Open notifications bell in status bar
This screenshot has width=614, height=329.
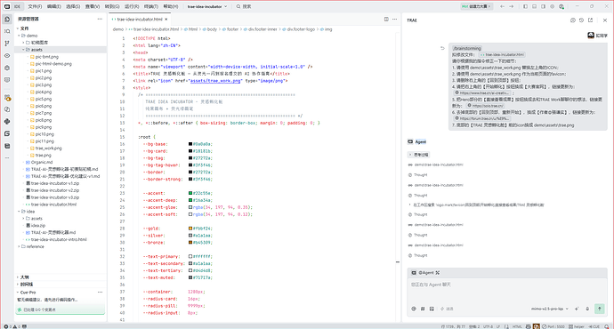click(607, 326)
